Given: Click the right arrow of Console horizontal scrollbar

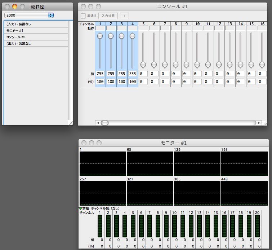Looking at the screenshot, I should click(x=259, y=123).
